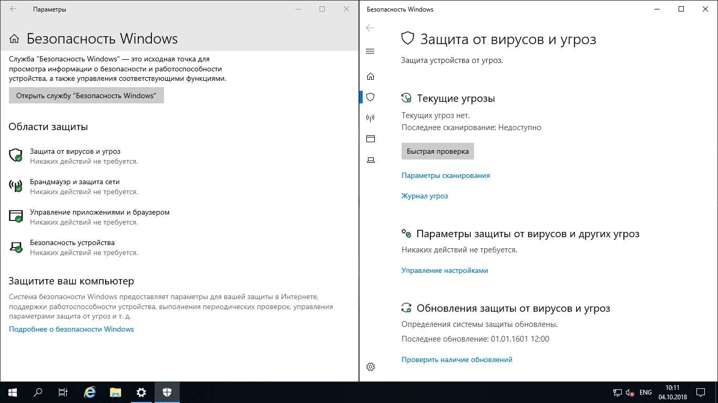Open Firewall and network protection sidebar icon
This screenshot has height=403, width=718.
tap(370, 118)
